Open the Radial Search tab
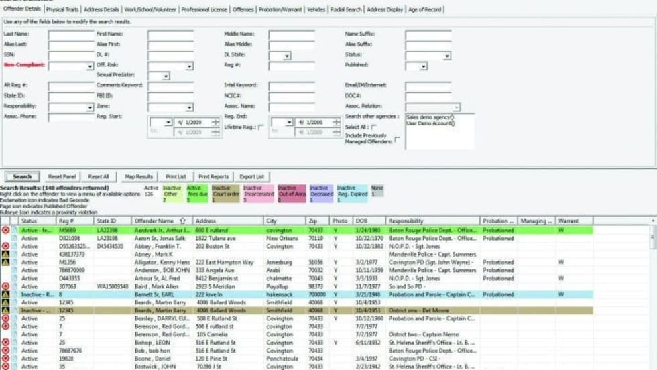 pos(346,10)
